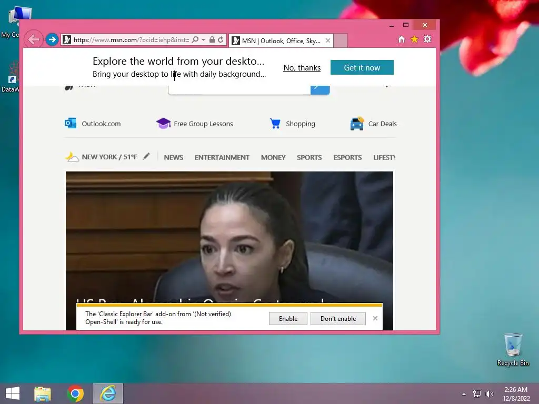Dismiss the add-on notification bar
The image size is (539, 404).
point(375,318)
